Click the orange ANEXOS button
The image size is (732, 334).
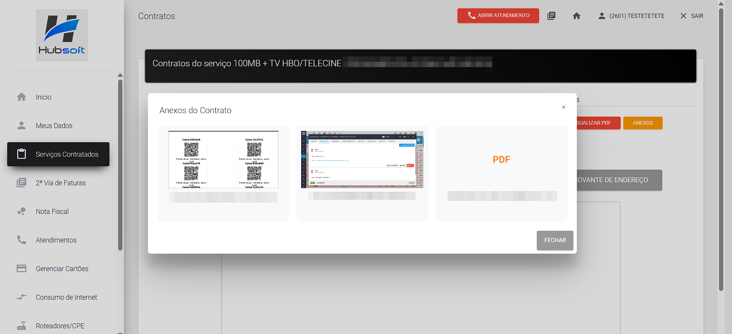click(x=643, y=123)
